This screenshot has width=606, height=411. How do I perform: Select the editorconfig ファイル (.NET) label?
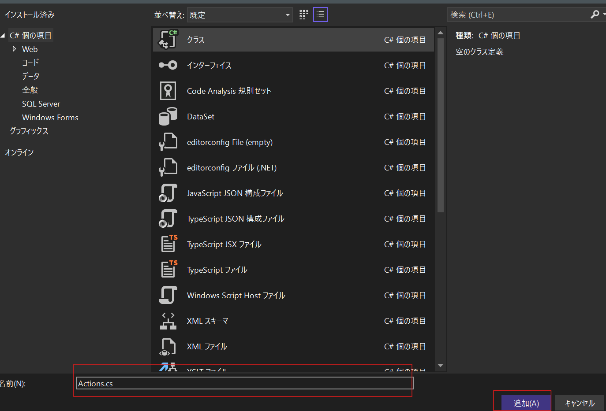(x=232, y=167)
